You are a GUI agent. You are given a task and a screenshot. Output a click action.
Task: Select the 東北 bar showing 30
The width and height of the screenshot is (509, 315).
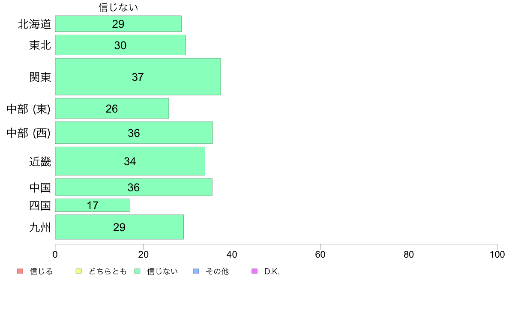(120, 45)
